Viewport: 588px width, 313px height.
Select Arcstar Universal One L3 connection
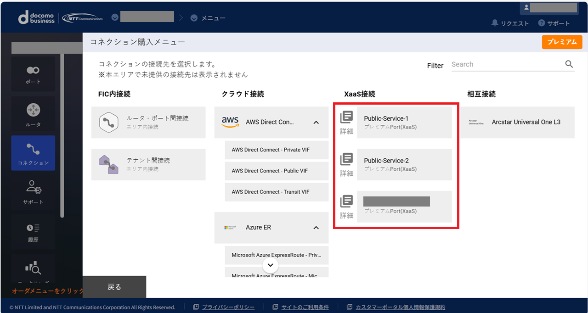518,123
